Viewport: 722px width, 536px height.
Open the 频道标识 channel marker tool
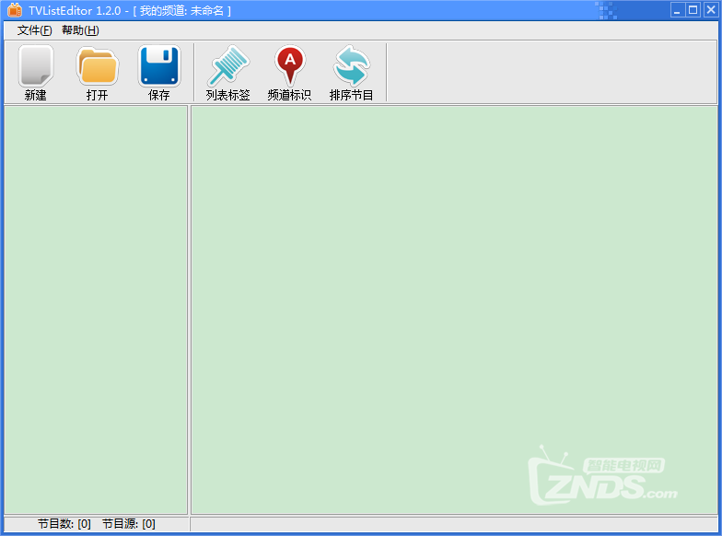pyautogui.click(x=289, y=72)
